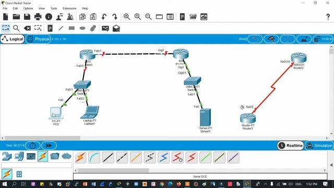Choose the Serial DTE red cable
The image size is (334, 188).
click(x=192, y=158)
